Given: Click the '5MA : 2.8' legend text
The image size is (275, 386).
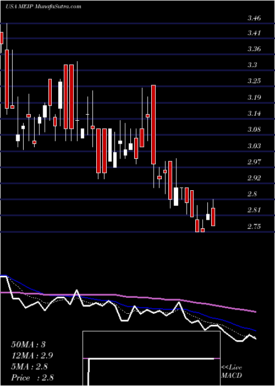Looking at the screenshot, I should 30,367.
